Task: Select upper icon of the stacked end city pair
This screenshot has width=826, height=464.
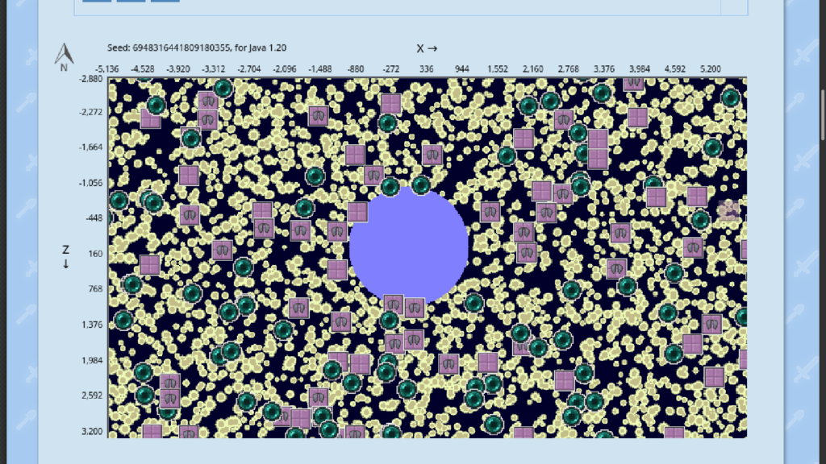Action: [597, 140]
